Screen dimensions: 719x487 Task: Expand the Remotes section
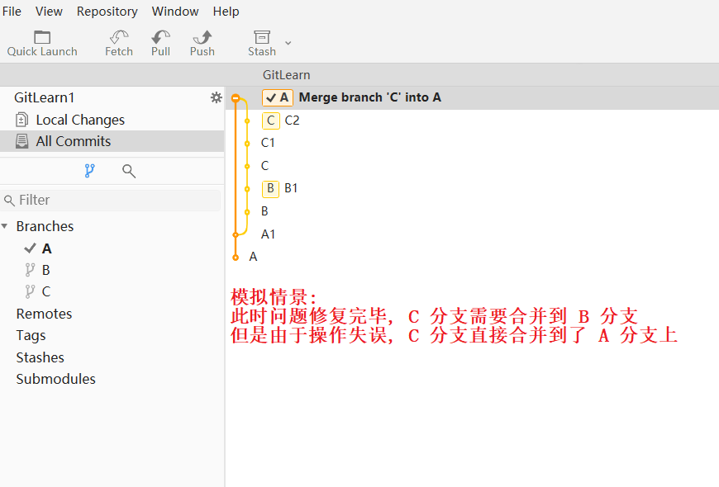point(44,313)
